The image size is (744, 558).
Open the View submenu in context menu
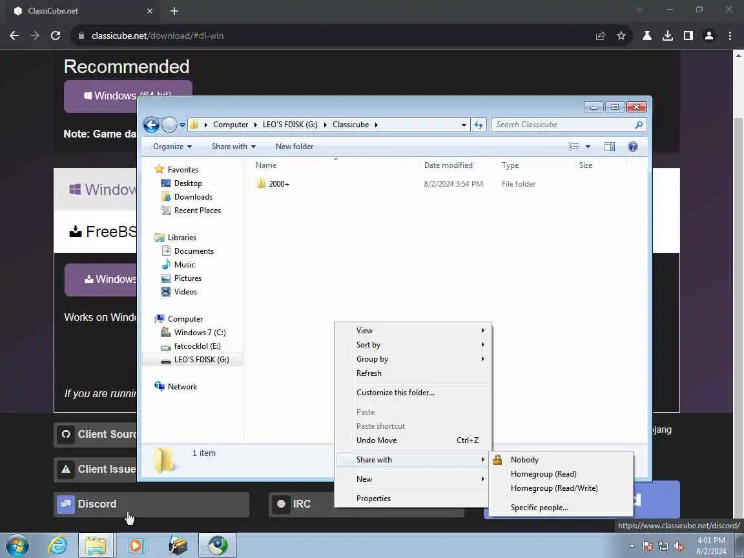412,331
